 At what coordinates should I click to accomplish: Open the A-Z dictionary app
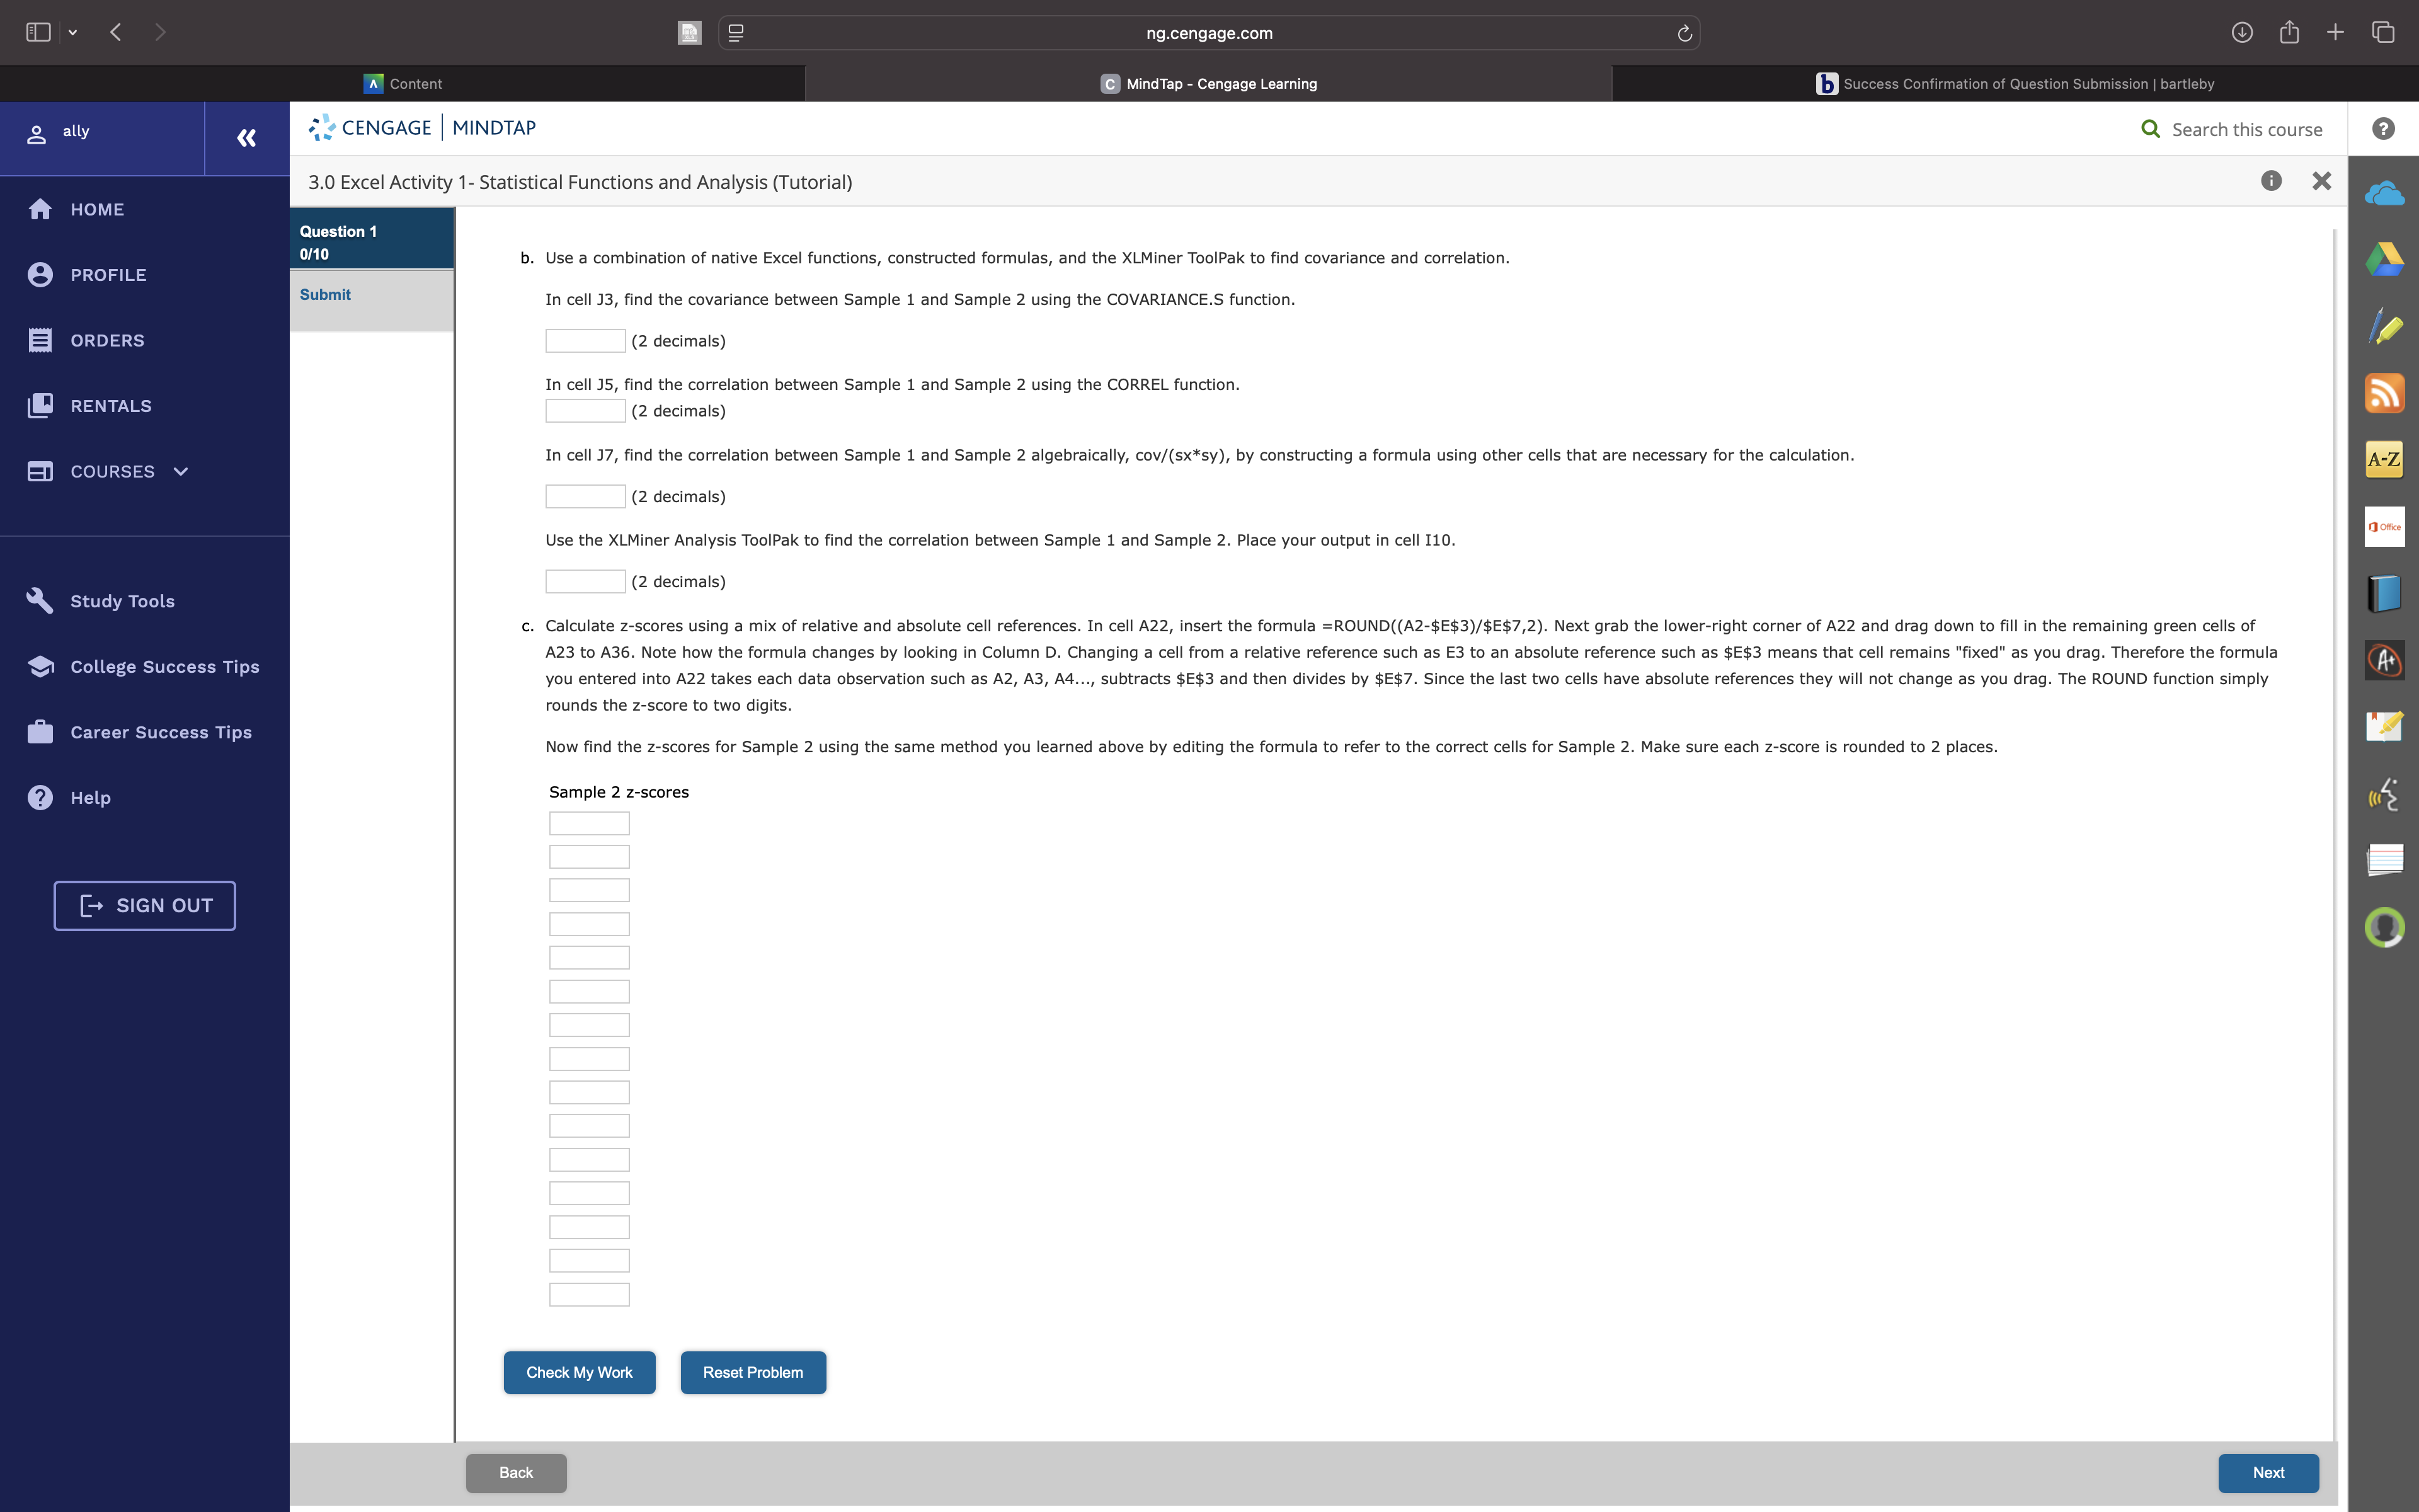[2384, 459]
